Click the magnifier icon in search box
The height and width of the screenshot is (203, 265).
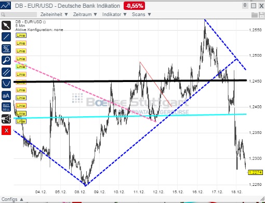[3, 15]
